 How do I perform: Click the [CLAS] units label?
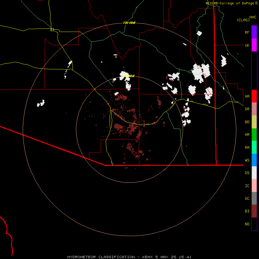point(243,20)
